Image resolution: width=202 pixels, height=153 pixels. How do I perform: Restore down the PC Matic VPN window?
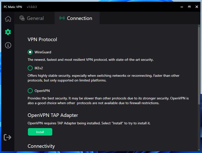click(189, 7)
